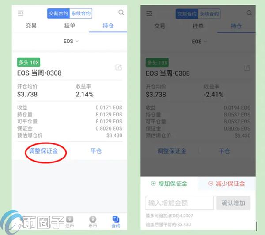265x235 pixels.
Task: Open 合约 icon in bottom navigation
Action: [116, 222]
